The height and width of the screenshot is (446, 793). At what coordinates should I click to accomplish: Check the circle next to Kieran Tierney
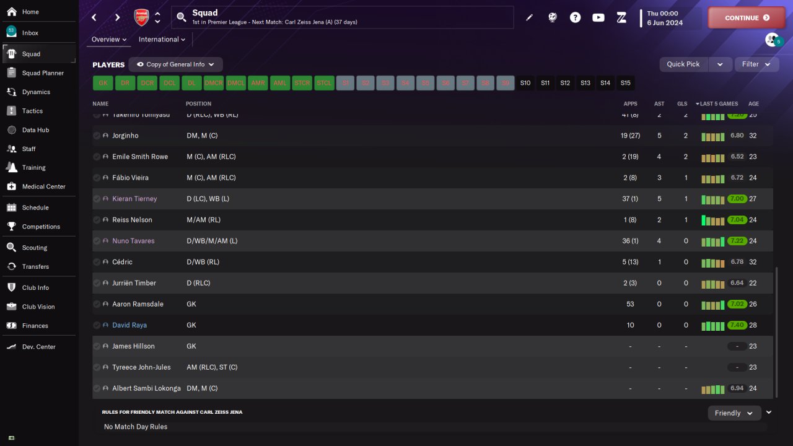click(97, 199)
